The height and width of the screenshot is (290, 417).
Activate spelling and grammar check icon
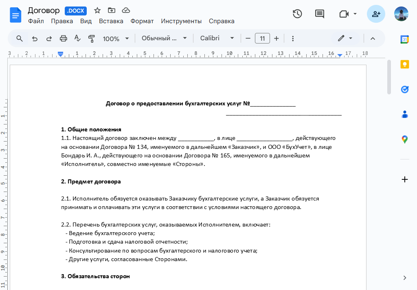[x=77, y=38]
